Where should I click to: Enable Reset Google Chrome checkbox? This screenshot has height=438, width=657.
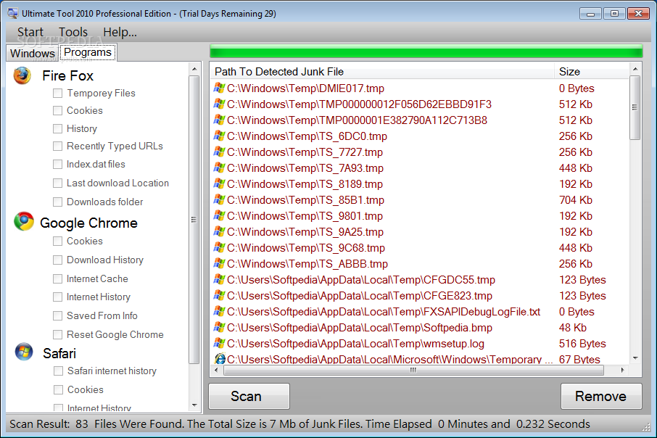pos(58,334)
